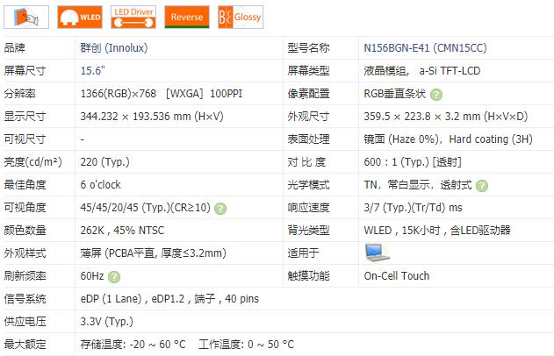Image resolution: width=554 pixels, height=356 pixels.
Task: Select the 15.6" screen size value
Action: [93, 70]
